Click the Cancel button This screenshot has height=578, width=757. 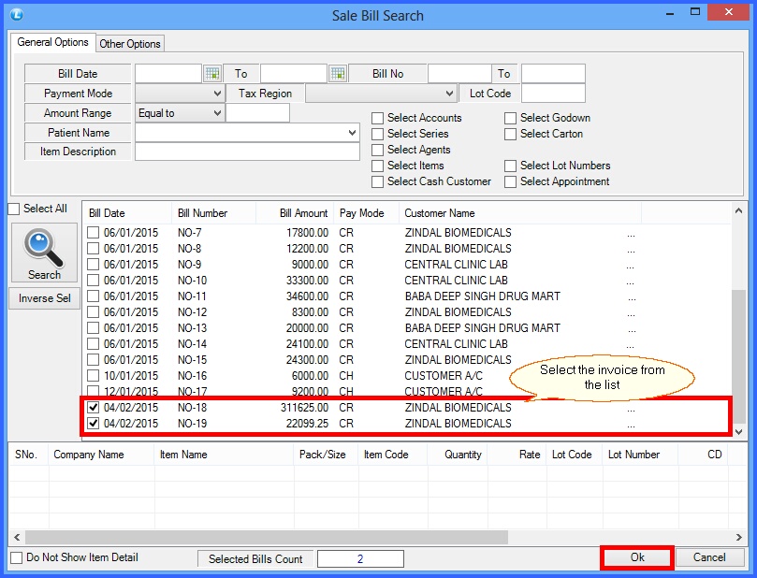709,557
